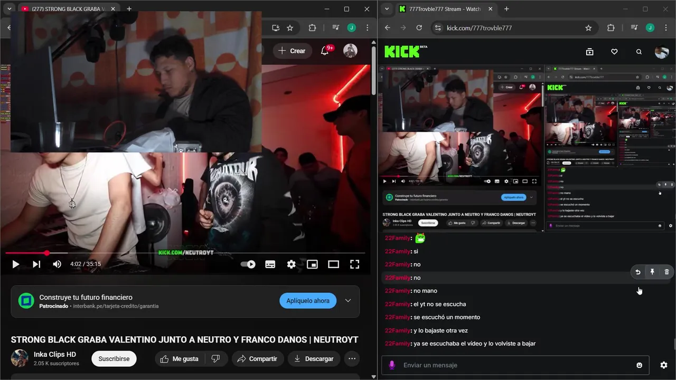Delete the highlighted chat message
Image resolution: width=676 pixels, height=380 pixels.
tap(666, 272)
